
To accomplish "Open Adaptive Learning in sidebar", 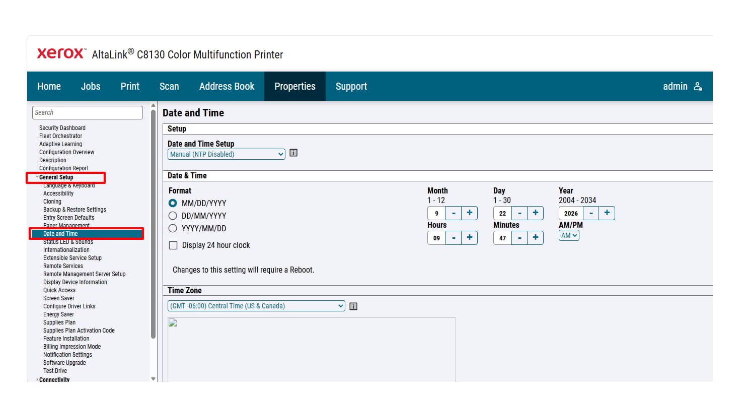I will (x=60, y=144).
